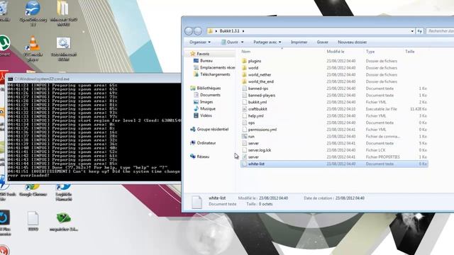Open the desktop icon with the gear picture
Screen dimensions: 454x255
click(63, 49)
